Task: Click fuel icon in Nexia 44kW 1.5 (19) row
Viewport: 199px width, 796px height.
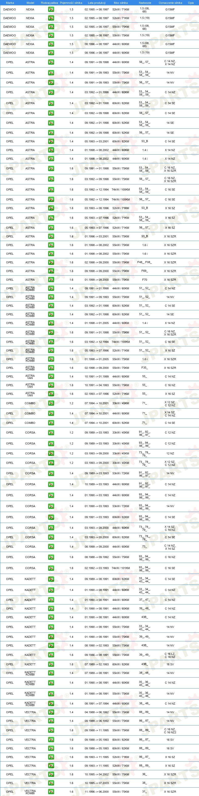Action: click(51, 53)
